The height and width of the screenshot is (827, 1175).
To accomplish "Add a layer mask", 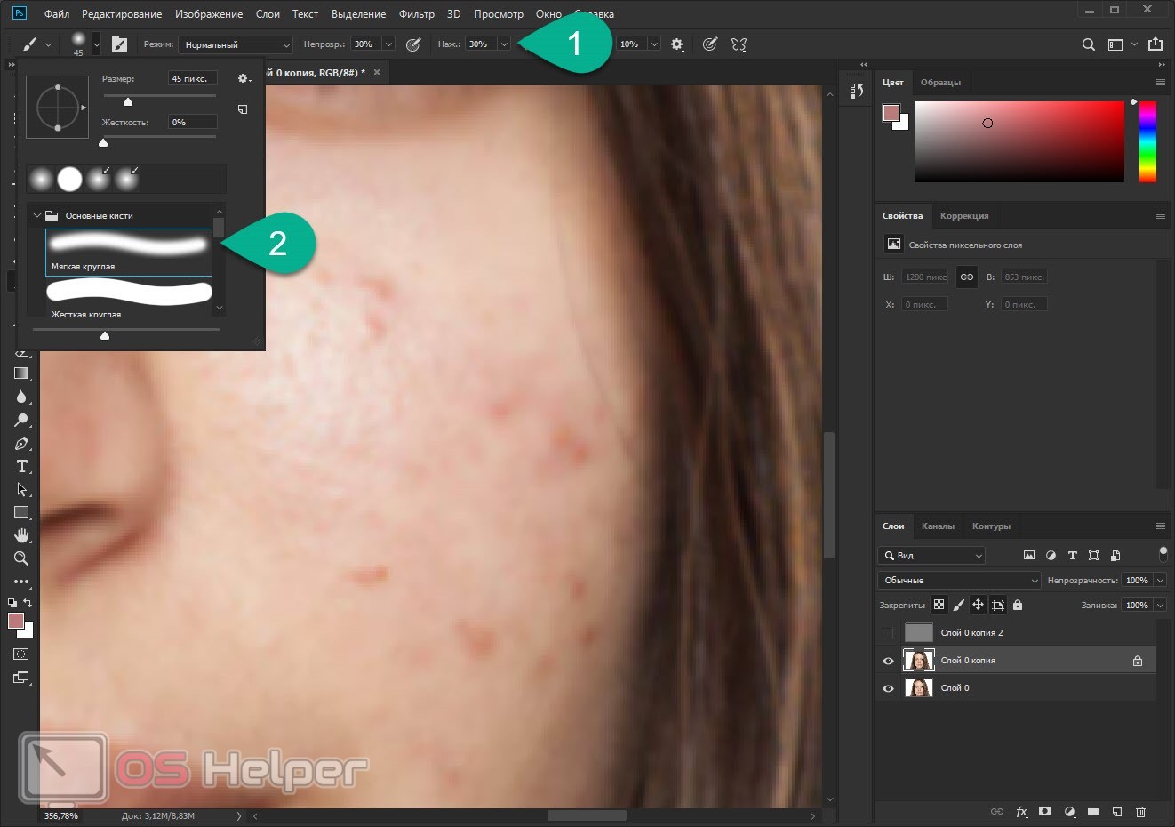I will [x=1045, y=811].
